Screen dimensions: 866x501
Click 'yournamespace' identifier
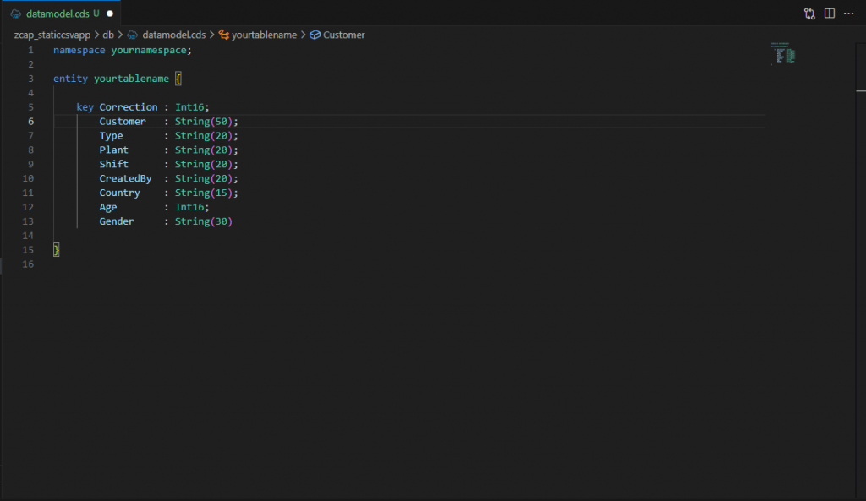pyautogui.click(x=149, y=50)
